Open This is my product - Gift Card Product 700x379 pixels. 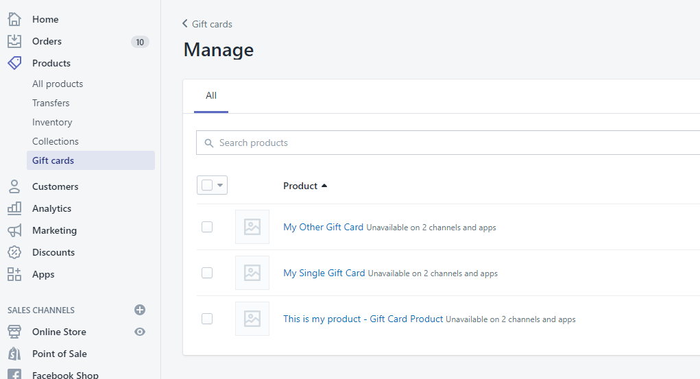click(x=363, y=319)
